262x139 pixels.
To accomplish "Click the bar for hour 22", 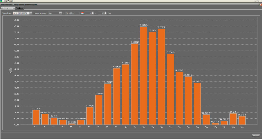I will click(233, 119).
